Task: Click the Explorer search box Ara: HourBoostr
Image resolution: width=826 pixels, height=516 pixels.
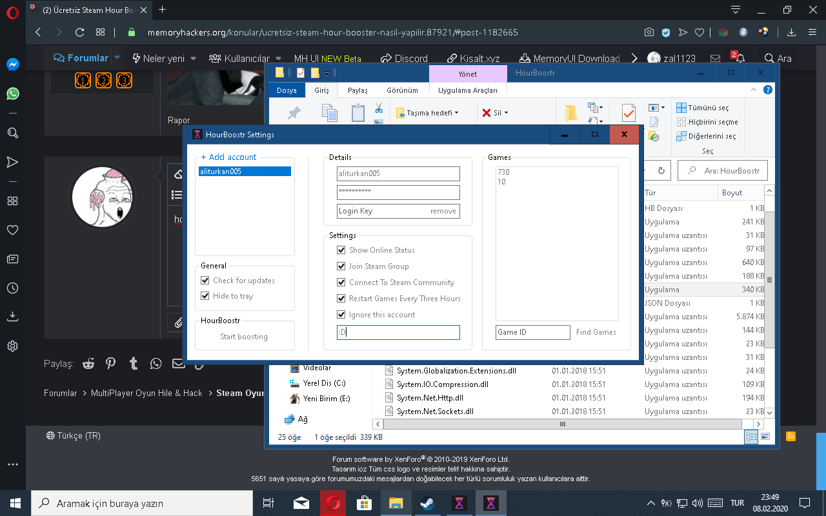Action: 723,171
